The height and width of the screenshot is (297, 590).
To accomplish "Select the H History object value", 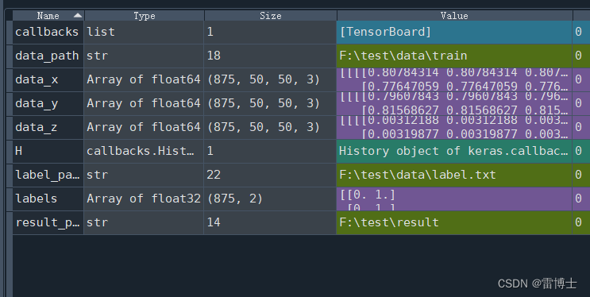I will pyautogui.click(x=454, y=151).
